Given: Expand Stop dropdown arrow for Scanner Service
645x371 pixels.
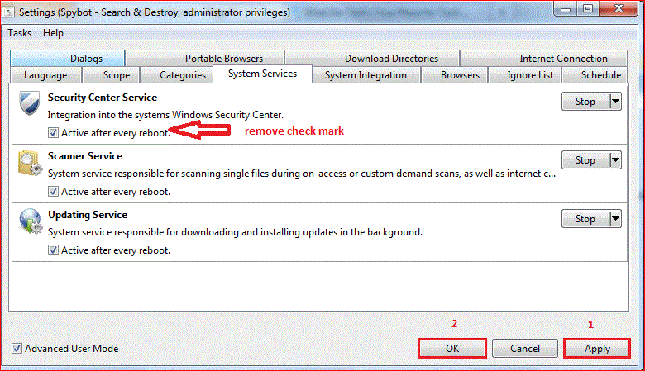Looking at the screenshot, I should click(x=615, y=159).
